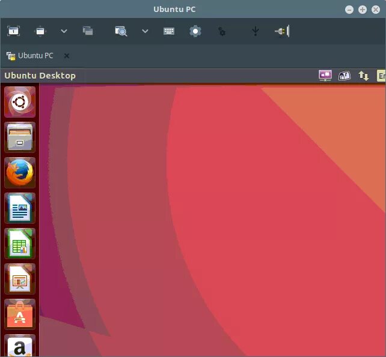
Task: Close the Ubuntu PC window
Action: pyautogui.click(x=376, y=10)
